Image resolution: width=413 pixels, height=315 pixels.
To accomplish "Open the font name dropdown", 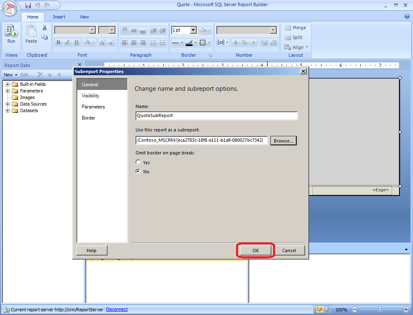I will pos(92,30).
